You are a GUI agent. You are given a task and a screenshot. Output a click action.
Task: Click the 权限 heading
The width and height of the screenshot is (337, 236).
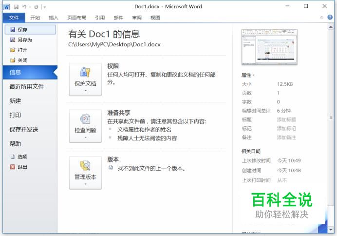point(113,66)
